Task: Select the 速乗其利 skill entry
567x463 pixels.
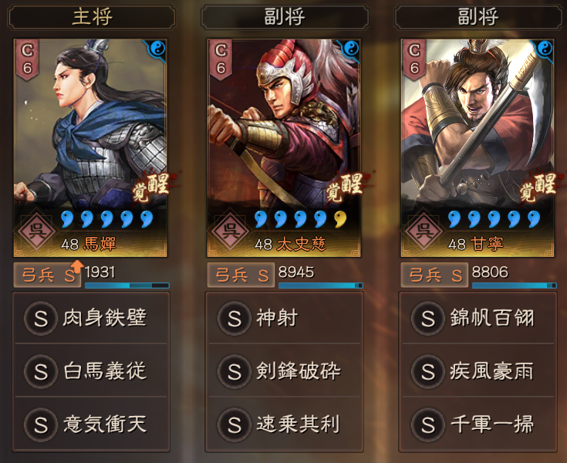Action: (285, 424)
